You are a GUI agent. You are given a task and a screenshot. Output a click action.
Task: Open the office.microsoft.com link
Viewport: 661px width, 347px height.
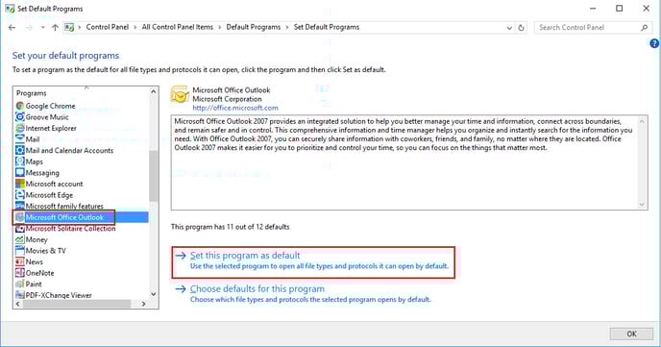[x=235, y=108]
